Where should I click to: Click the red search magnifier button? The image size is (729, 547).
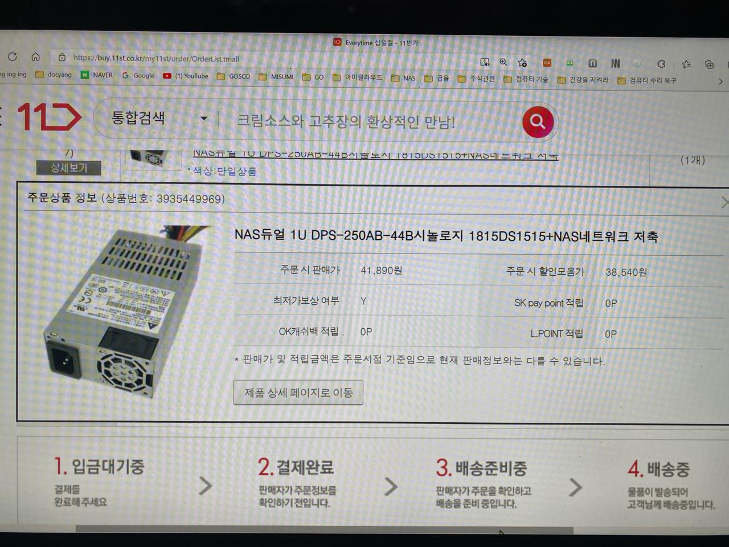pos(537,121)
